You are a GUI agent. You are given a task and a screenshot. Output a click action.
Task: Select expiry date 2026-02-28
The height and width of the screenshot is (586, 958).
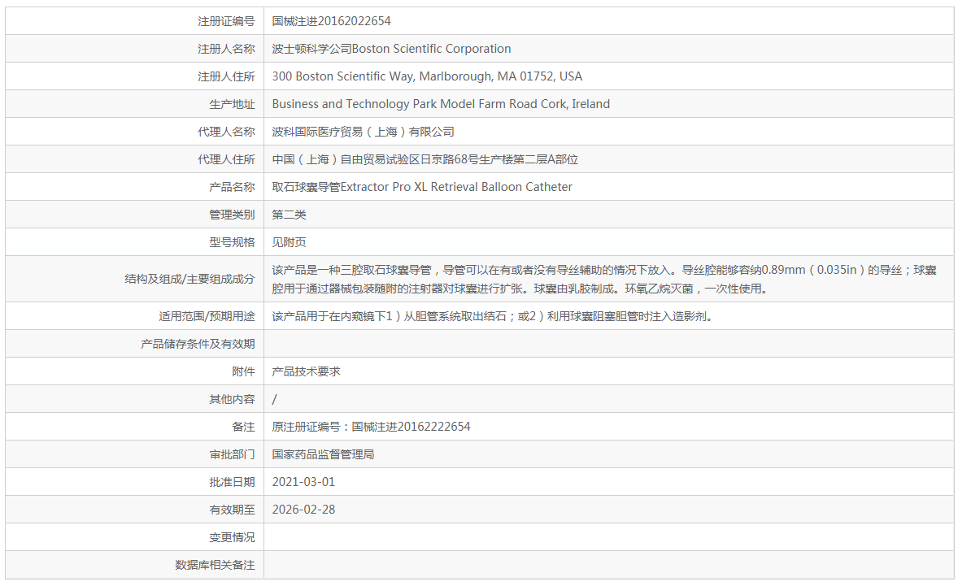pos(303,510)
